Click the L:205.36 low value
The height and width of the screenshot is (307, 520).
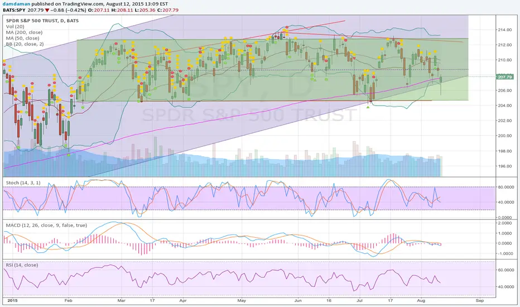[x=145, y=10]
